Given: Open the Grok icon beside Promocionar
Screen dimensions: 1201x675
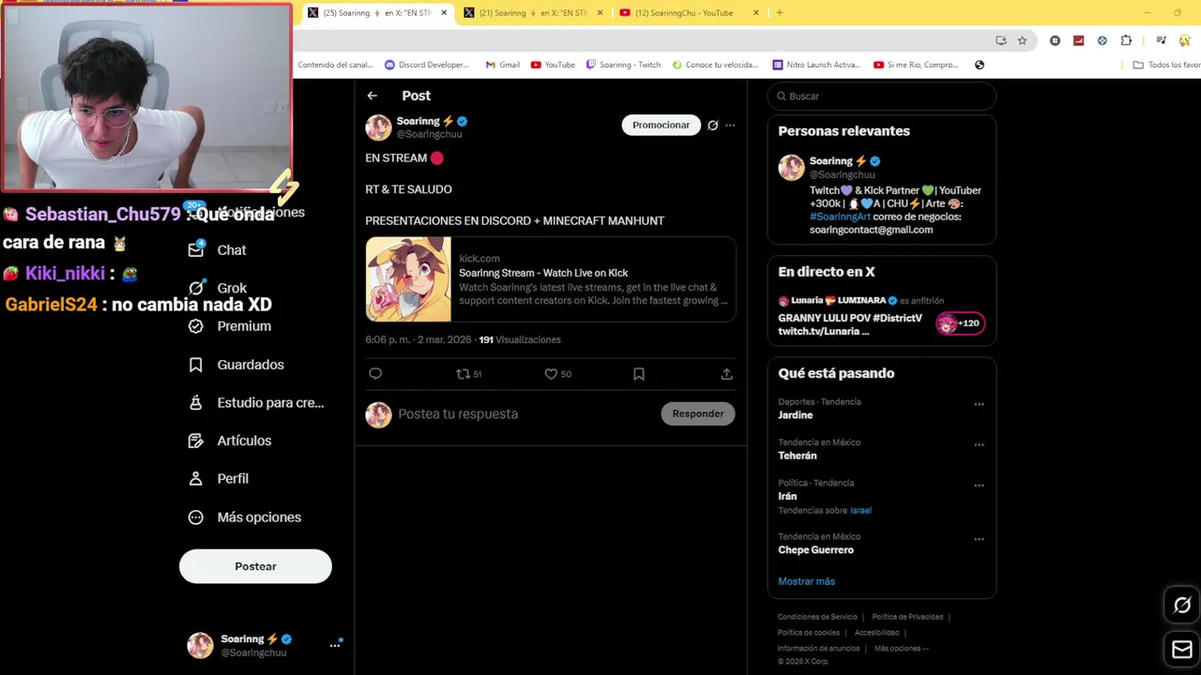Looking at the screenshot, I should 713,125.
